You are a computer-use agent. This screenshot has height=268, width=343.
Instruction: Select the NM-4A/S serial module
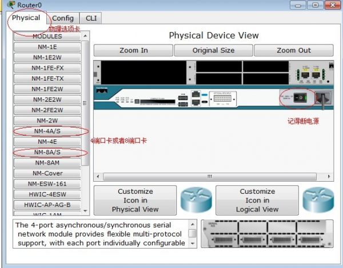point(47,131)
